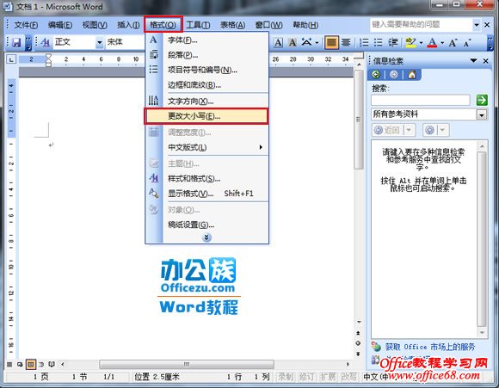The image size is (499, 388).
Task: Click the character scaling icon
Action: [306, 42]
